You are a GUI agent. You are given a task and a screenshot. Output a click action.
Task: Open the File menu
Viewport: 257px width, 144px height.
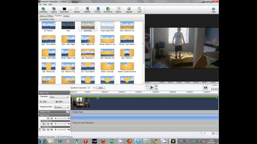(x=40, y=4)
